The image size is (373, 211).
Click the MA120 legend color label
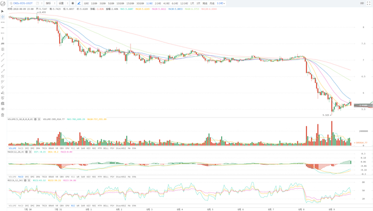209,9
